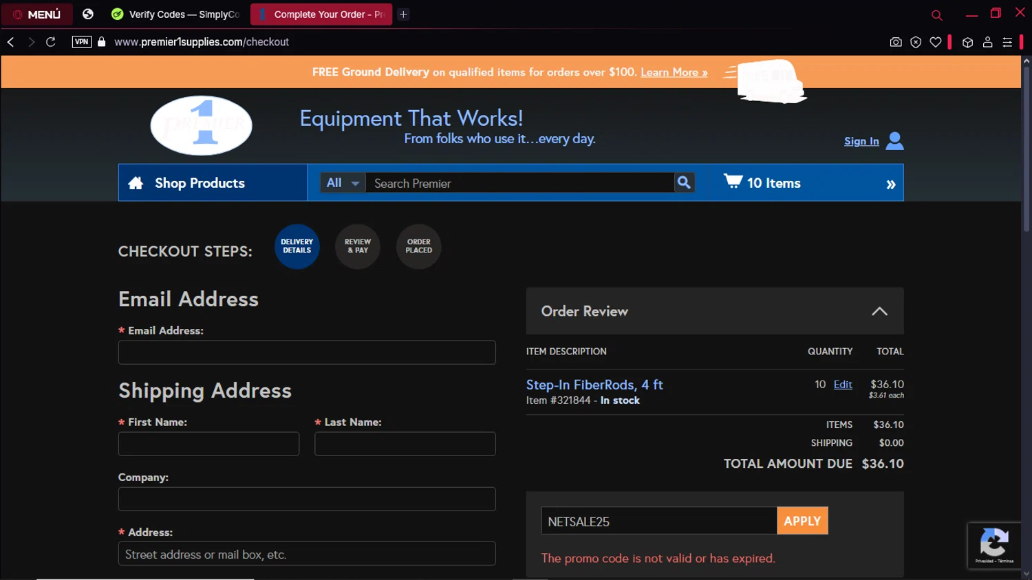Click the reCAPTCHA badge
The image size is (1032, 580).
pos(994,546)
